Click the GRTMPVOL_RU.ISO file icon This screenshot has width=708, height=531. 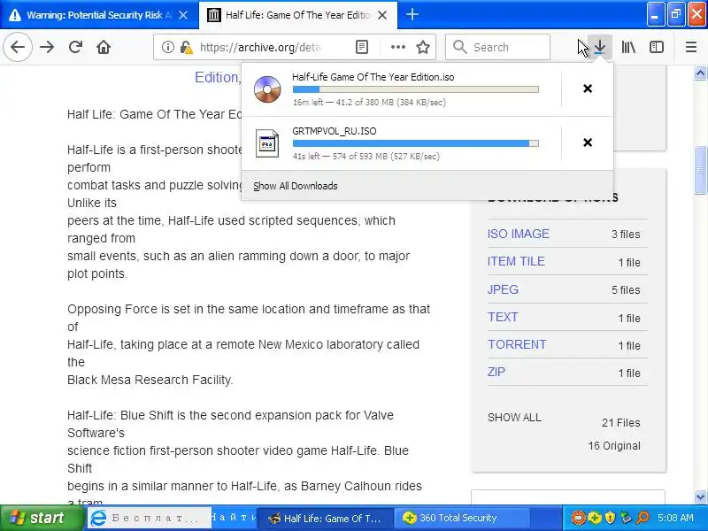[267, 143]
